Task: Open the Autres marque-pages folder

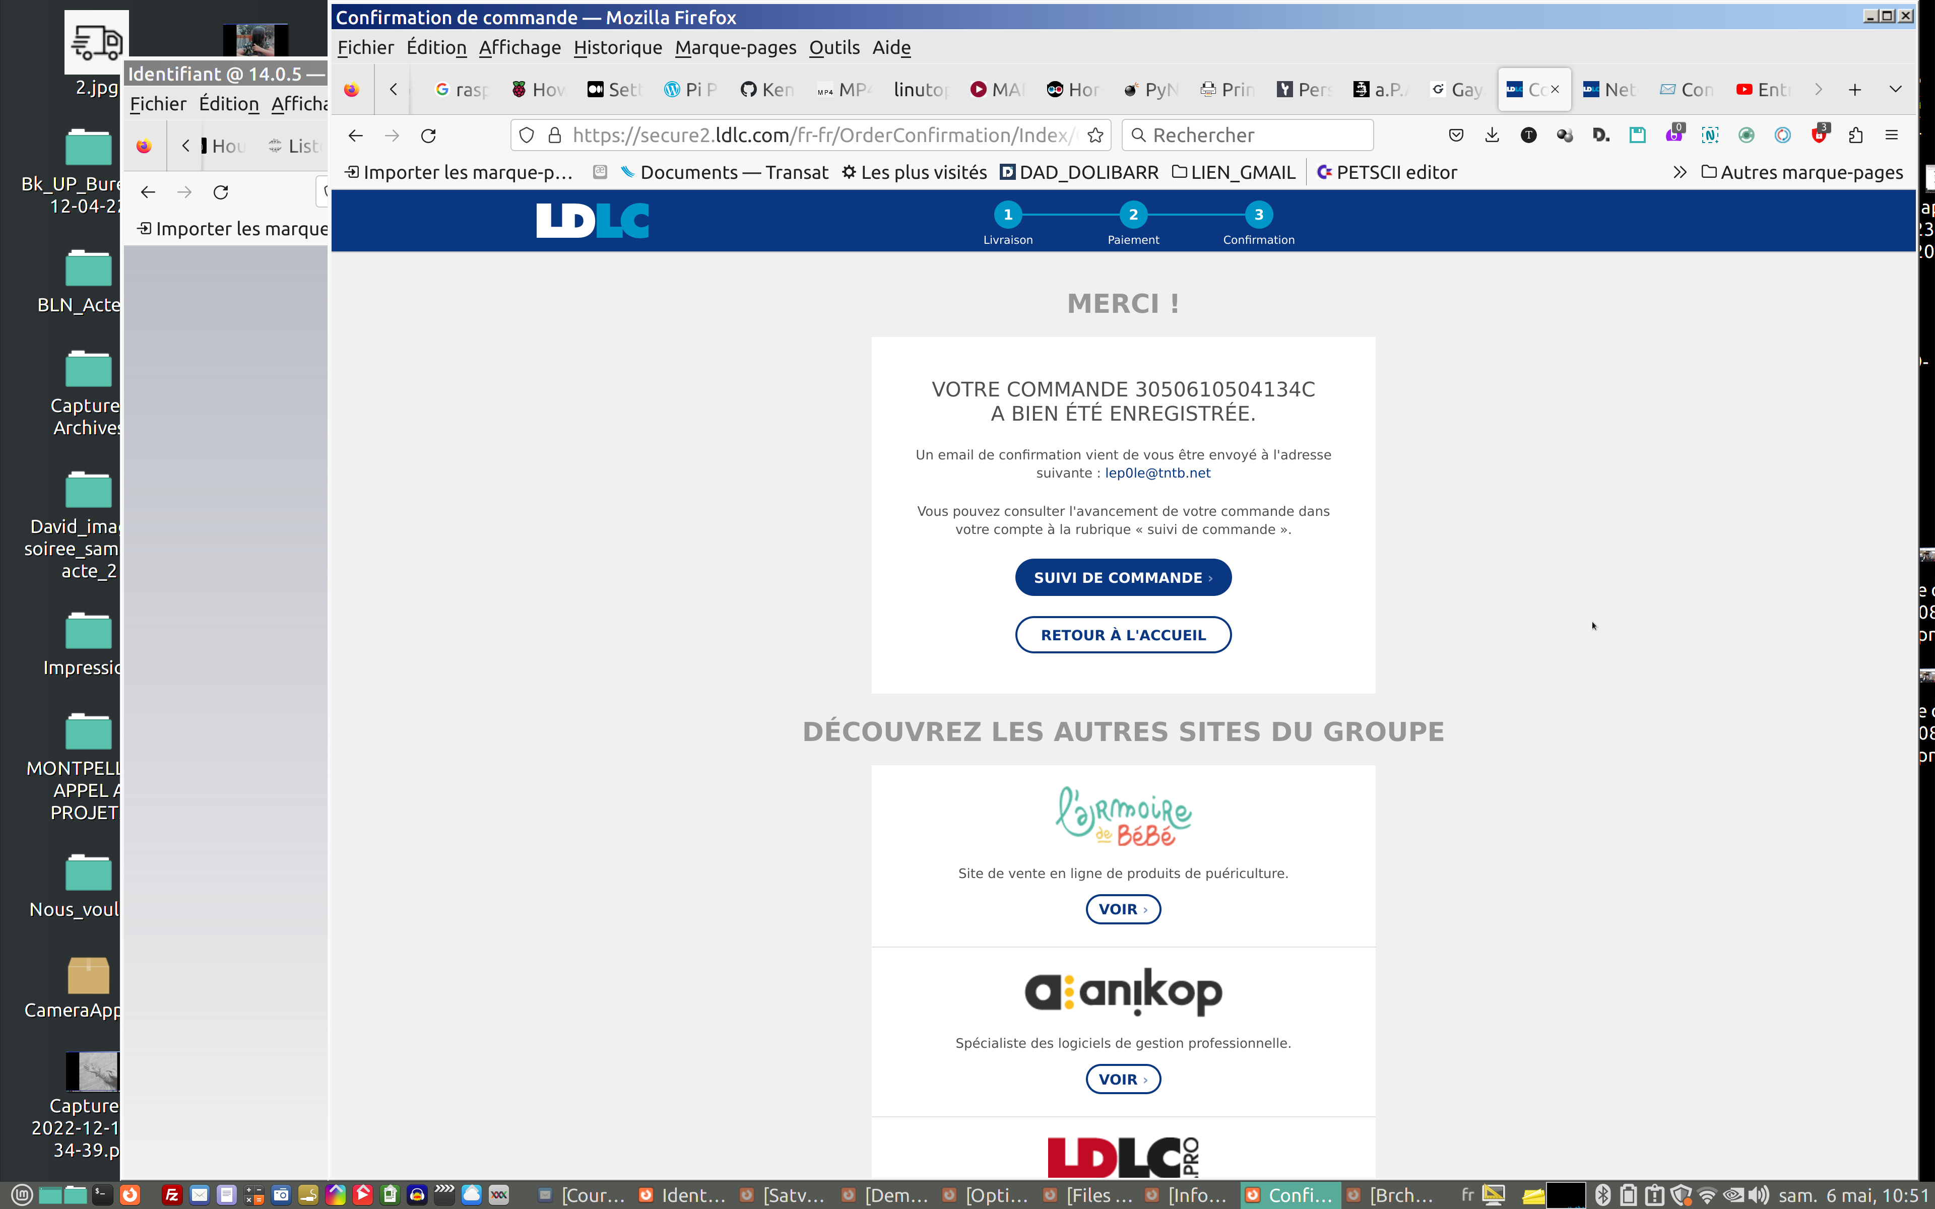Action: click(x=1802, y=172)
